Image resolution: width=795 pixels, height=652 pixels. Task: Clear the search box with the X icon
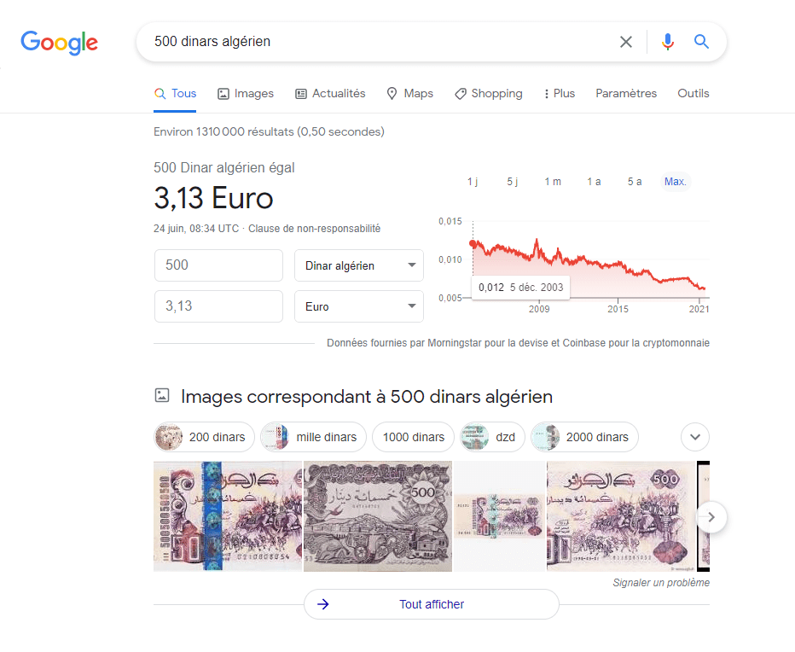click(625, 42)
